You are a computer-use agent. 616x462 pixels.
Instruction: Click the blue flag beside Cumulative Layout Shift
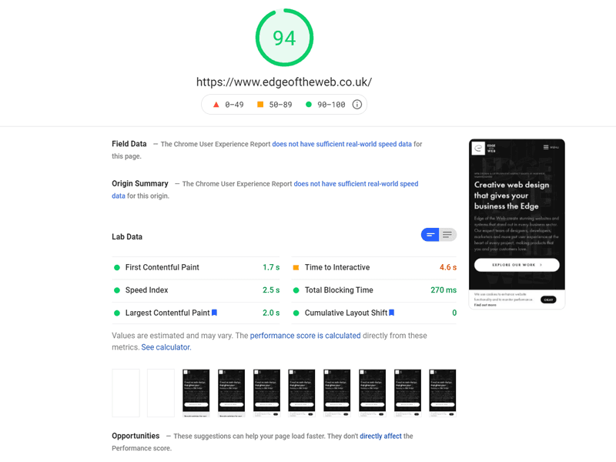[x=391, y=313]
